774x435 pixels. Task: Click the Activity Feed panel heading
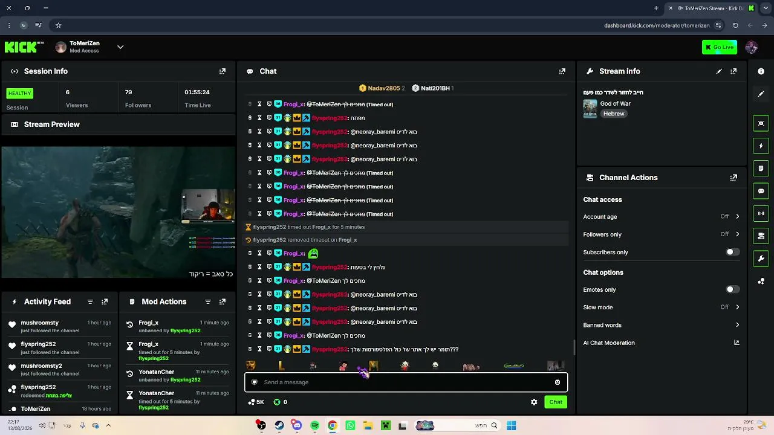(x=47, y=301)
